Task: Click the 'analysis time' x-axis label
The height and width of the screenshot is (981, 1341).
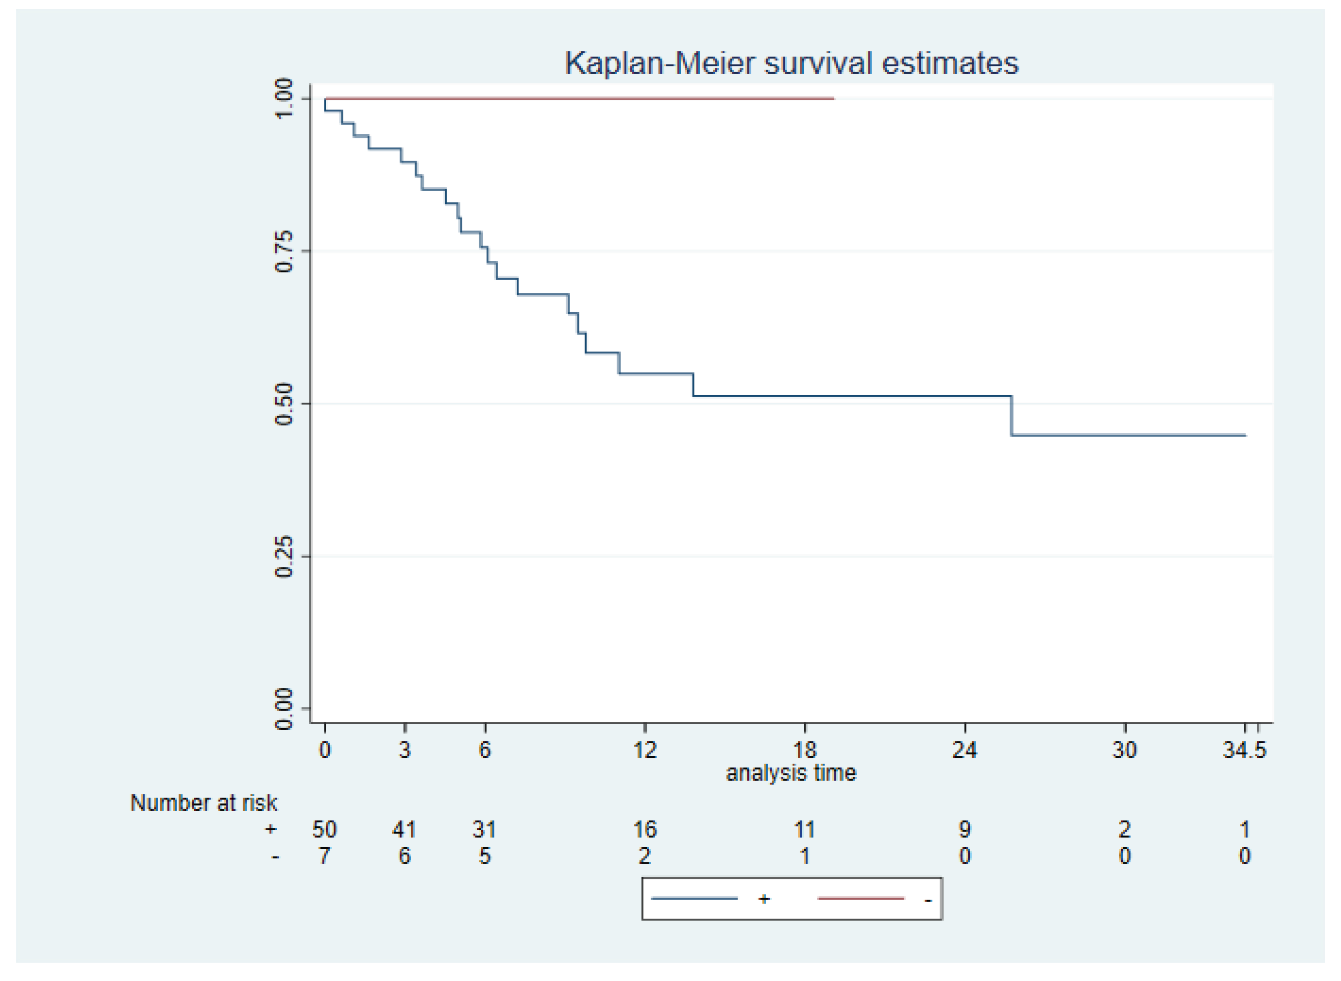Action: click(791, 772)
